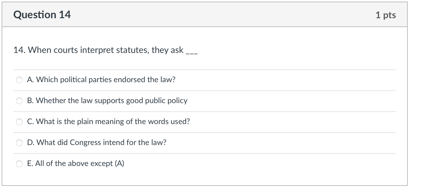Select answer B radio button
The height and width of the screenshot is (193, 422).
click(19, 101)
